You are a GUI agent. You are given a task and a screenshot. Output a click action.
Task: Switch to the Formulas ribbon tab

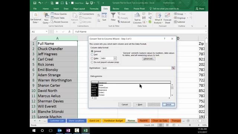click(x=94, y=9)
